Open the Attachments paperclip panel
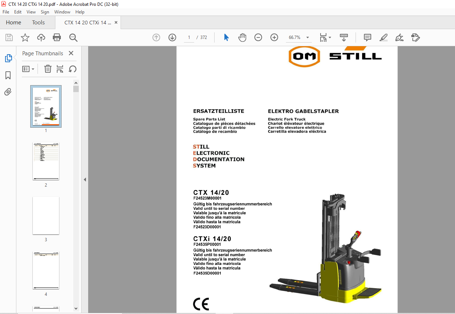 (x=8, y=92)
